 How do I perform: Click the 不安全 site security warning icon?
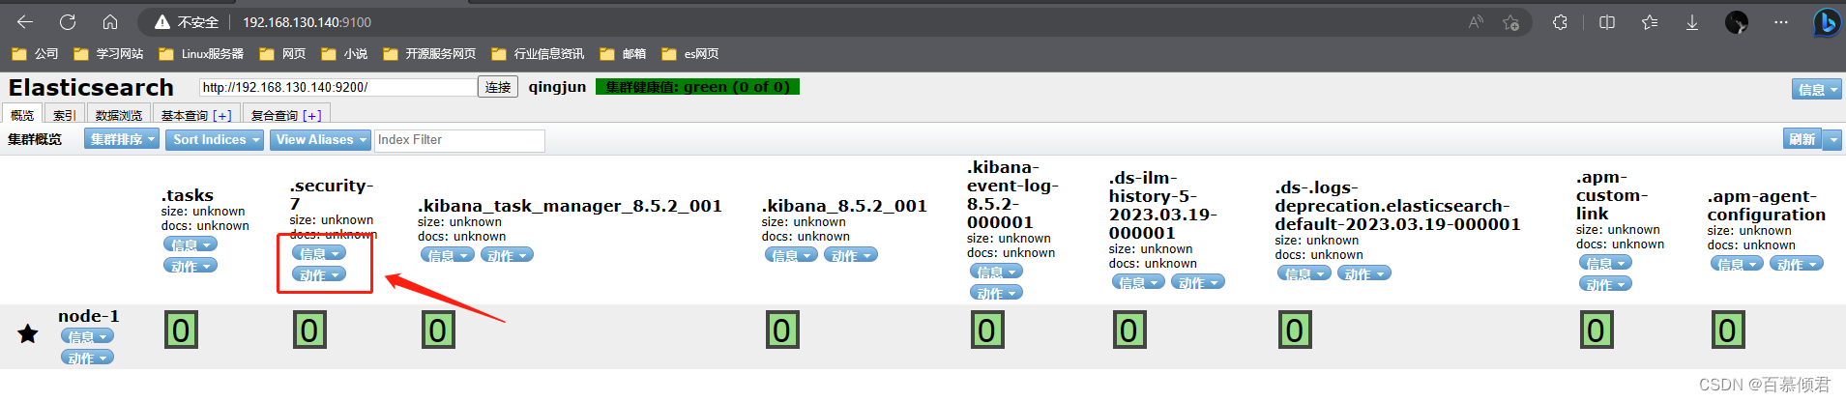(x=161, y=22)
